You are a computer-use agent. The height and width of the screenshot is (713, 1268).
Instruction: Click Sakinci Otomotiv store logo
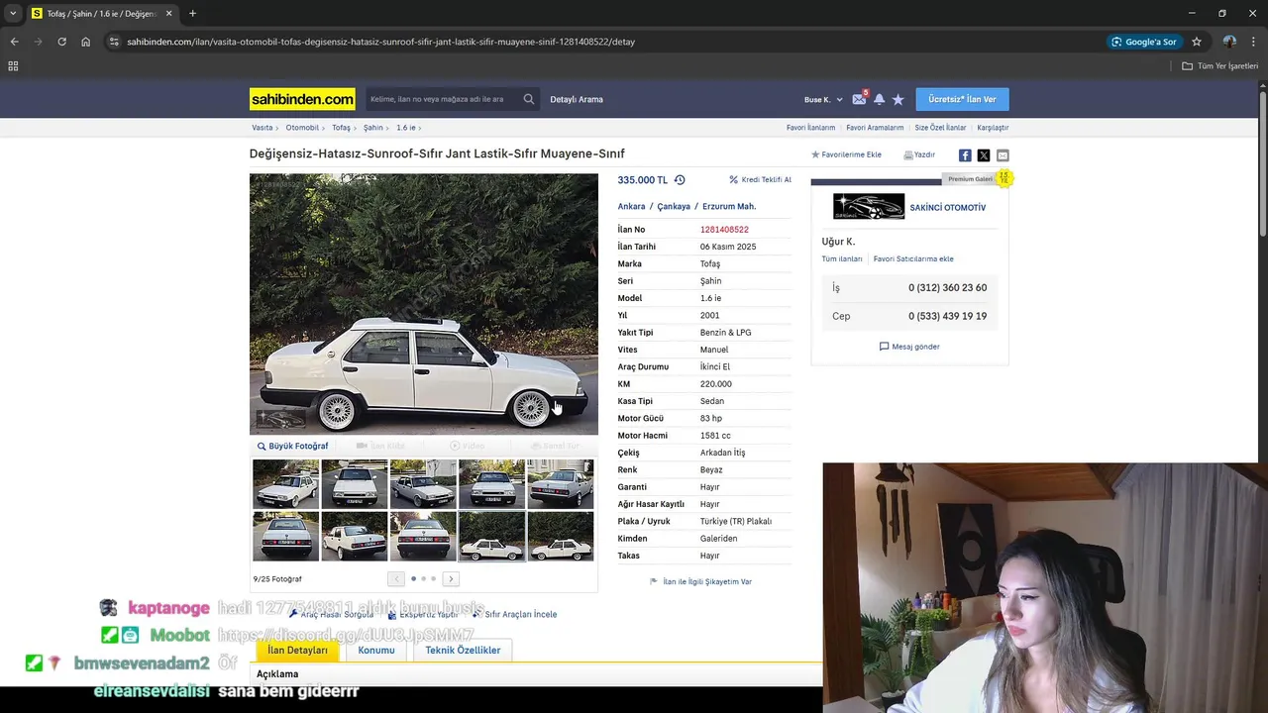[869, 206]
